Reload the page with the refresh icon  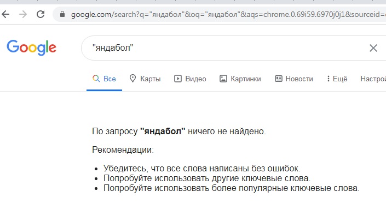41,15
